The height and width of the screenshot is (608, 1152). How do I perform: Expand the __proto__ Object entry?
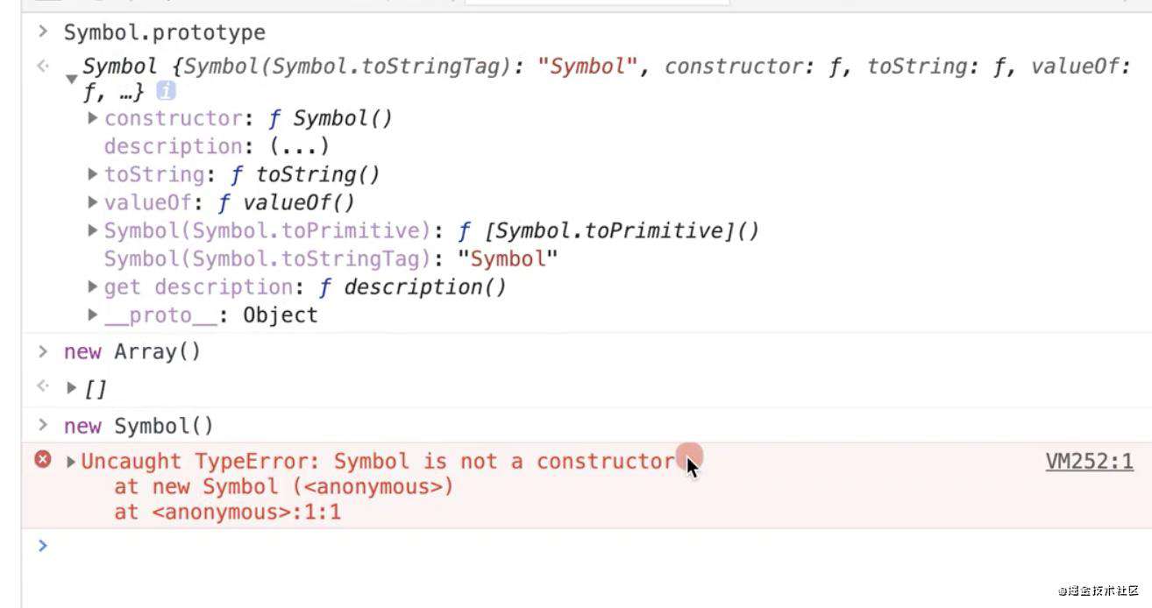(x=93, y=315)
